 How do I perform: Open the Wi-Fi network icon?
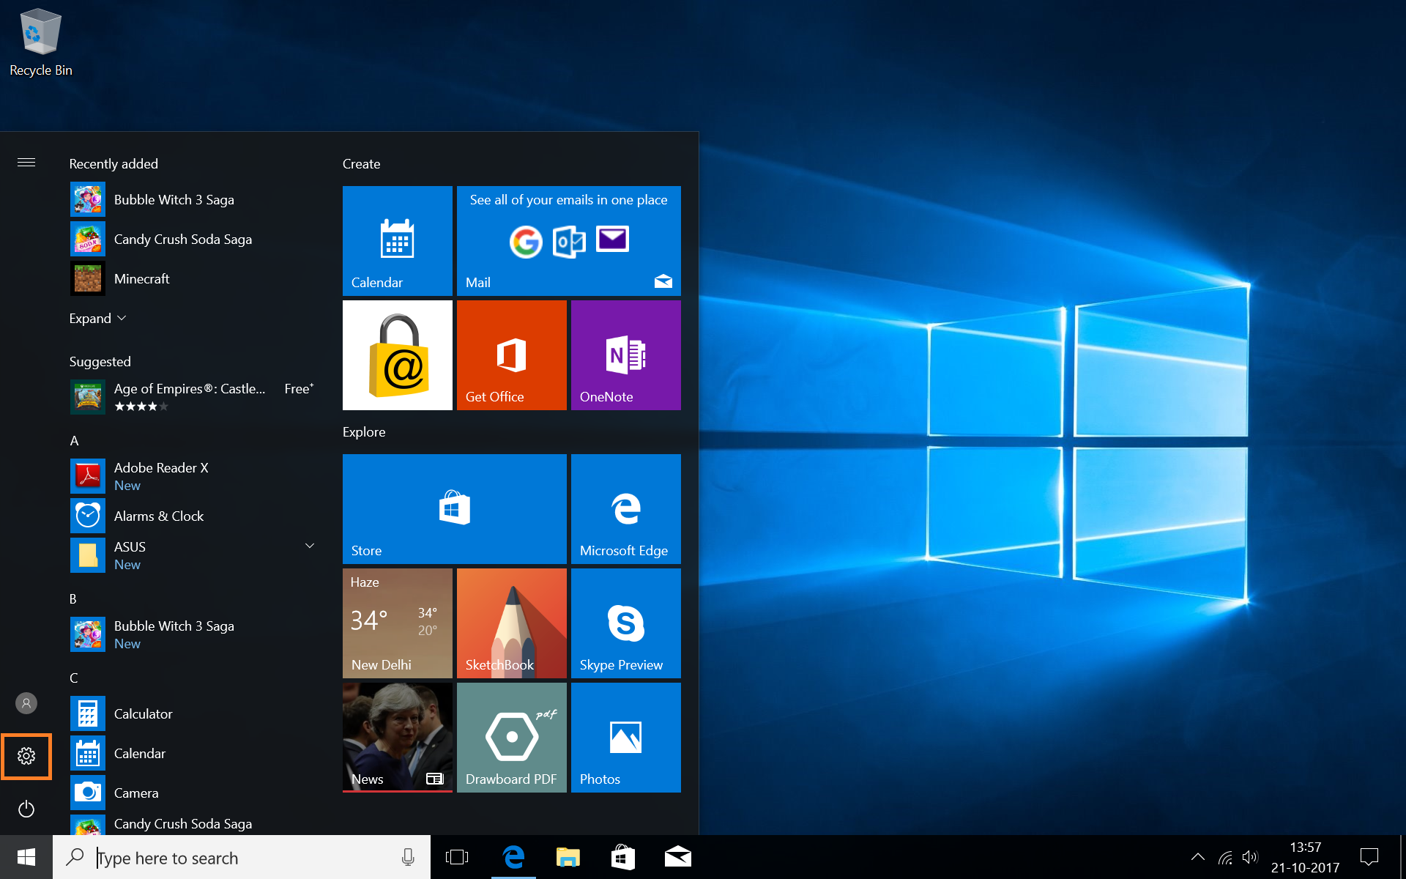click(x=1225, y=857)
